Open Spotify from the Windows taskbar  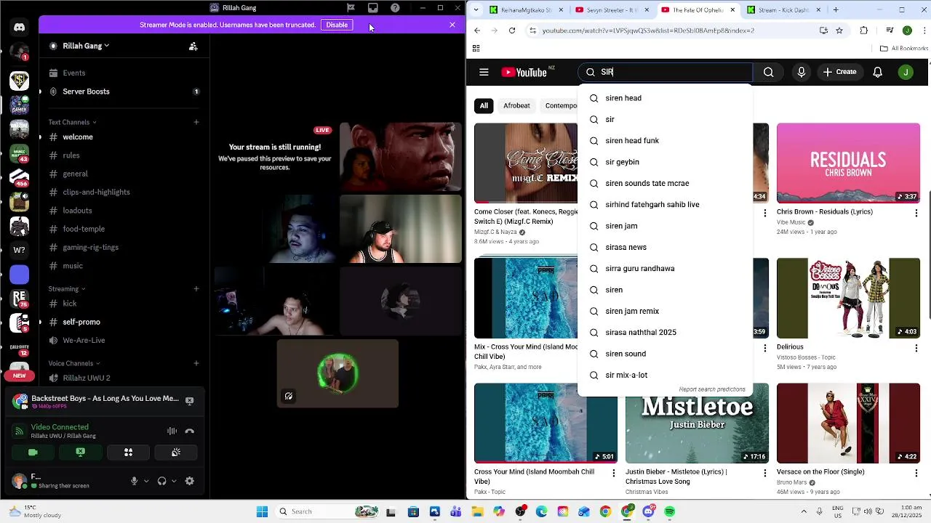point(670,511)
